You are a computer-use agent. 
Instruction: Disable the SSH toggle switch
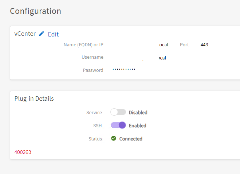click(x=118, y=125)
